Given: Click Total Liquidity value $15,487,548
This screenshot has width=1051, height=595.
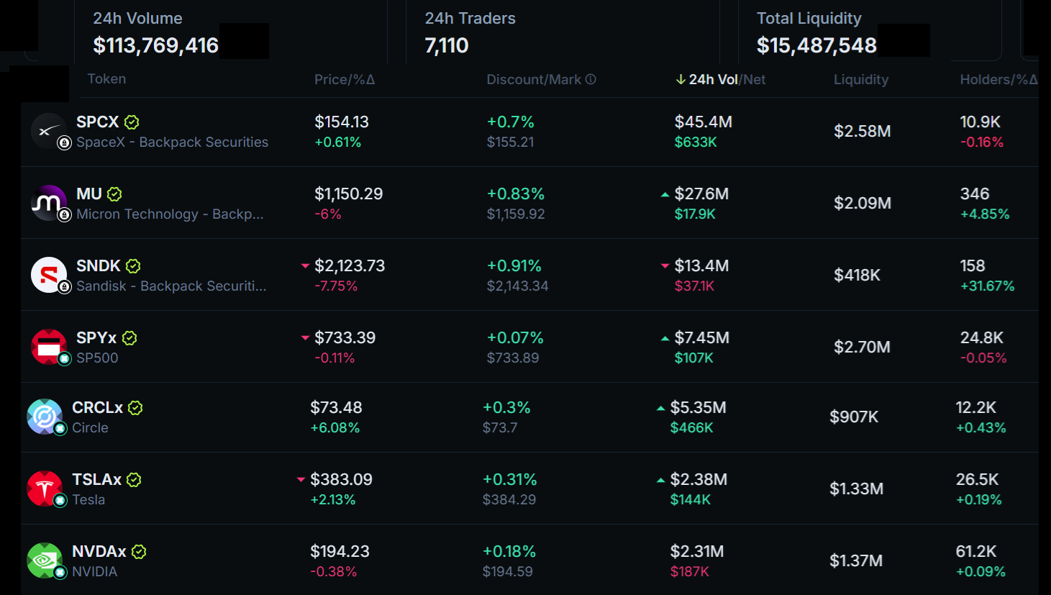Looking at the screenshot, I should (x=816, y=45).
